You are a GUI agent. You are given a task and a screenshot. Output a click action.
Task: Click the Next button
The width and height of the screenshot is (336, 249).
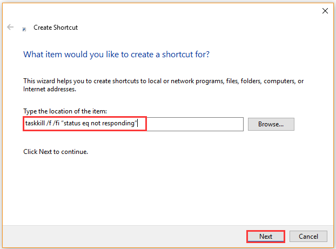[265, 237]
